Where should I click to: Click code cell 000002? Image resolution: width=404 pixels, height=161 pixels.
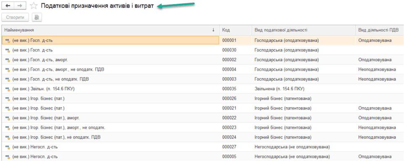coord(229,60)
